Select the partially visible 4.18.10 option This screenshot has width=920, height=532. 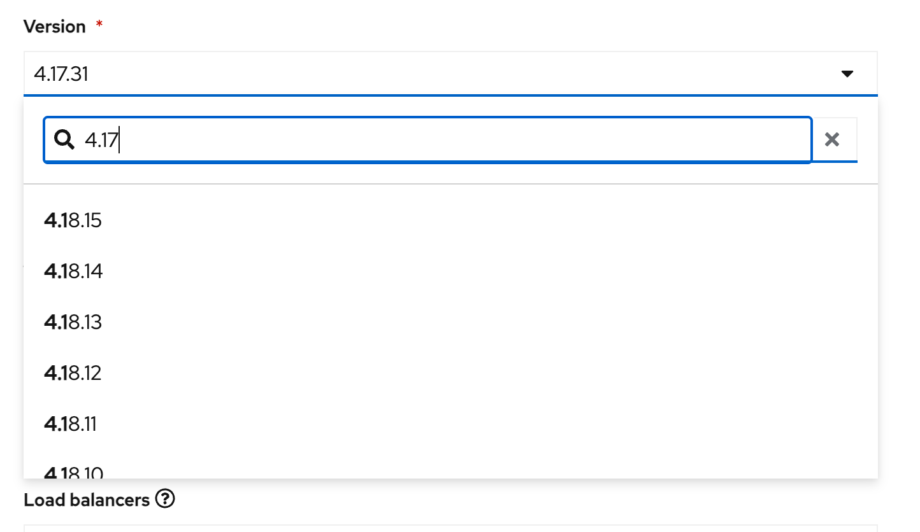[x=73, y=473]
